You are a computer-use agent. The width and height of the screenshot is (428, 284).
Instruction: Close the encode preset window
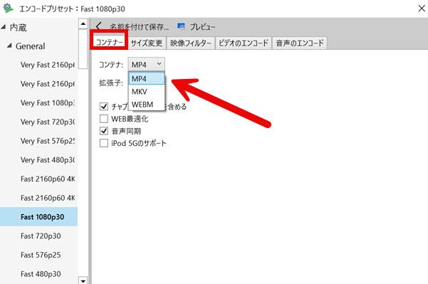coord(422,8)
